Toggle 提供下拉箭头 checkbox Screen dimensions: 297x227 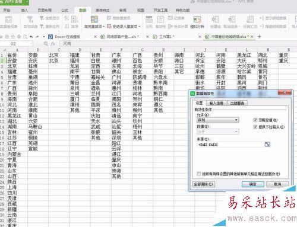pos(255,127)
